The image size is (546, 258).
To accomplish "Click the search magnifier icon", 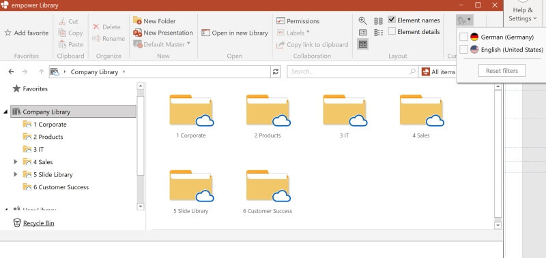I will point(412,71).
